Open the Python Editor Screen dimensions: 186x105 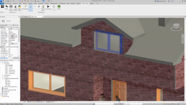(x=19, y=8)
